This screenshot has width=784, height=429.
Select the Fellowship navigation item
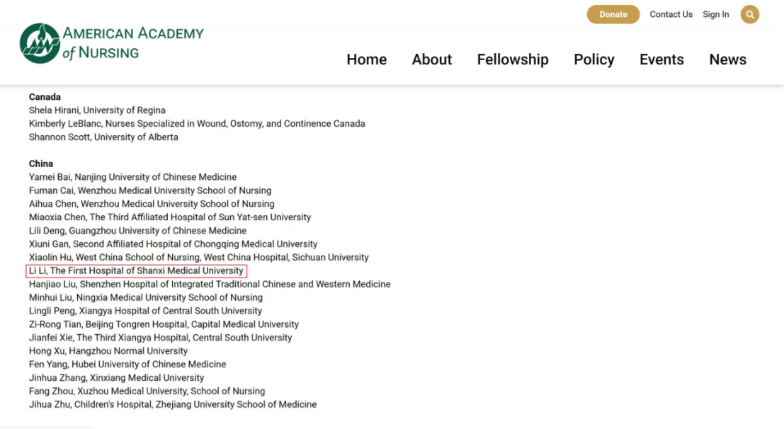pos(512,59)
